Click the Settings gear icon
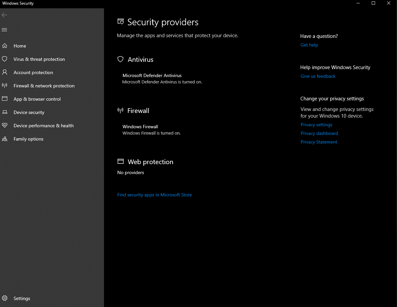This screenshot has height=307, width=397. pyautogui.click(x=5, y=298)
